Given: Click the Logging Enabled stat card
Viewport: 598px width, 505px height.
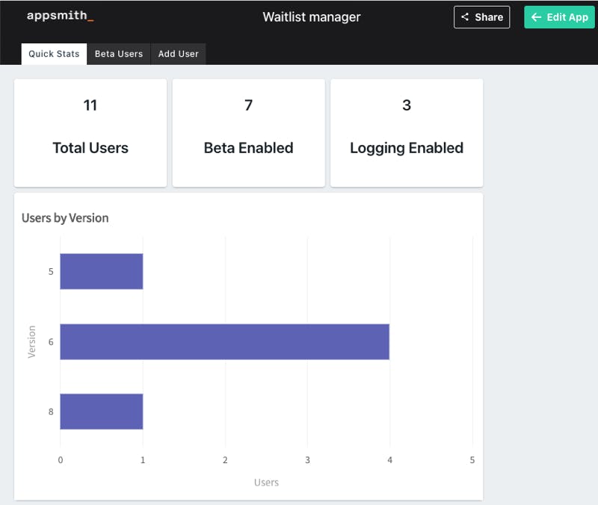Looking at the screenshot, I should (406, 133).
